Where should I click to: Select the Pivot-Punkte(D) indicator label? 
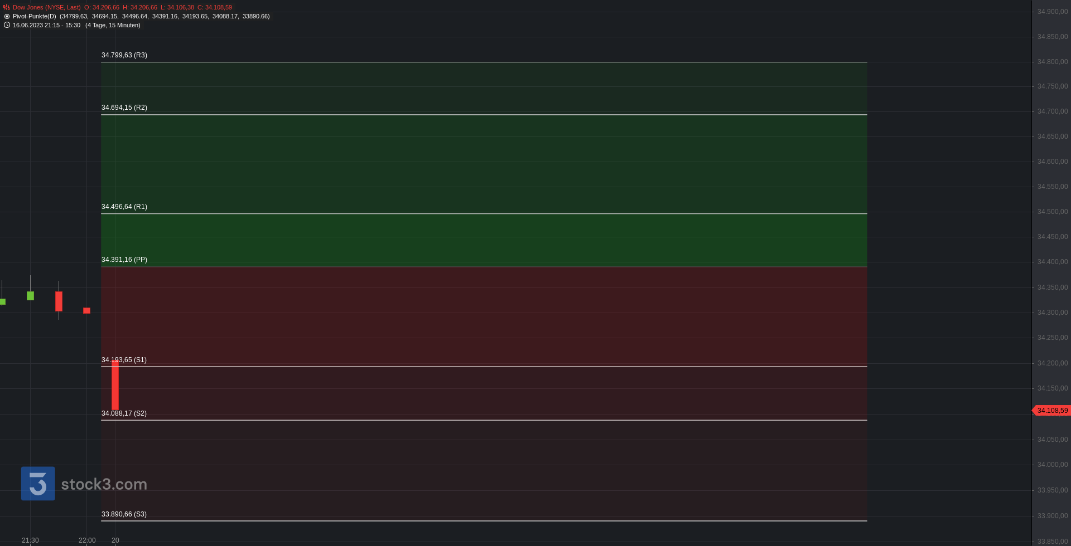[x=35, y=16]
